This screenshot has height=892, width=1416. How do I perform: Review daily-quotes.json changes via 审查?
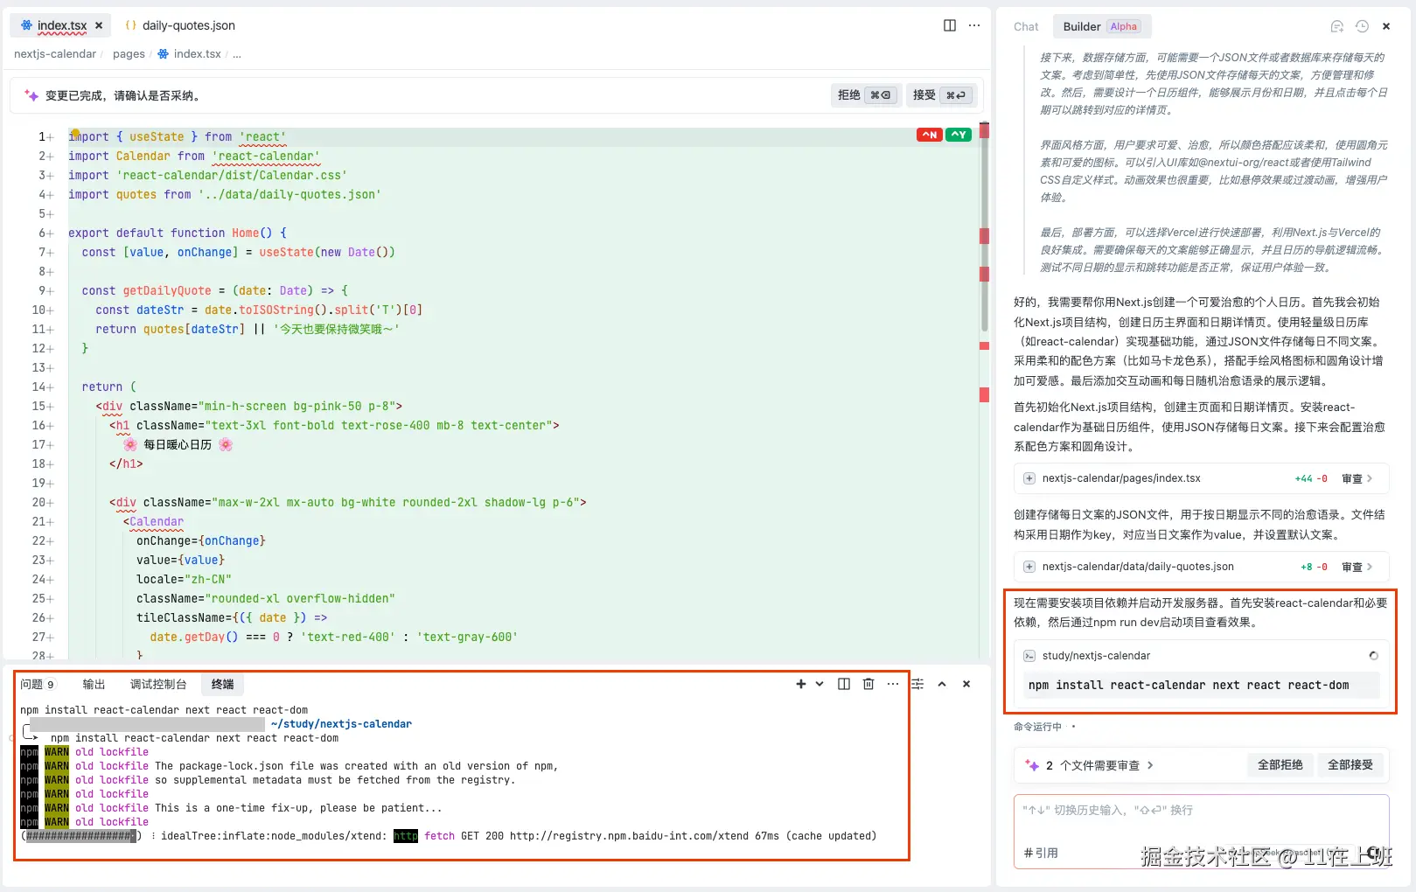pyautogui.click(x=1357, y=567)
